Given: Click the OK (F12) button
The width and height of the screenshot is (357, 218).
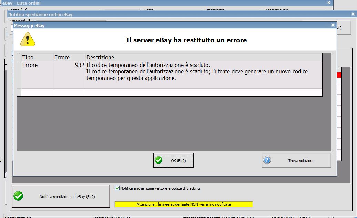Looking at the screenshot, I should tap(173, 160).
